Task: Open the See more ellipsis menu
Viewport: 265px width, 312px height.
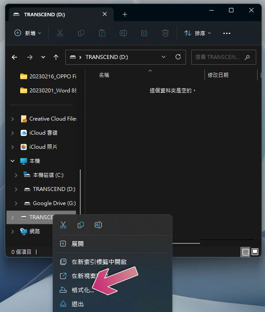Action: (x=227, y=33)
